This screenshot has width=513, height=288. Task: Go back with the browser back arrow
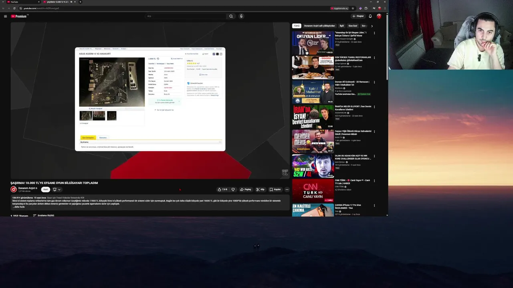point(3,8)
